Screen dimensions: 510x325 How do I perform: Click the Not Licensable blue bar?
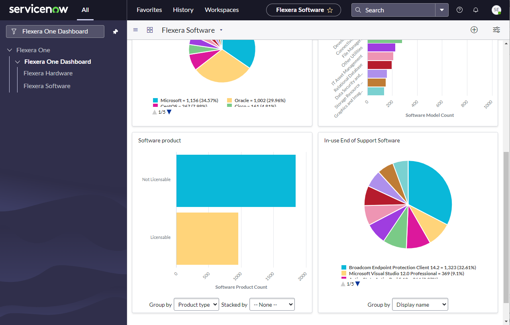click(x=236, y=181)
